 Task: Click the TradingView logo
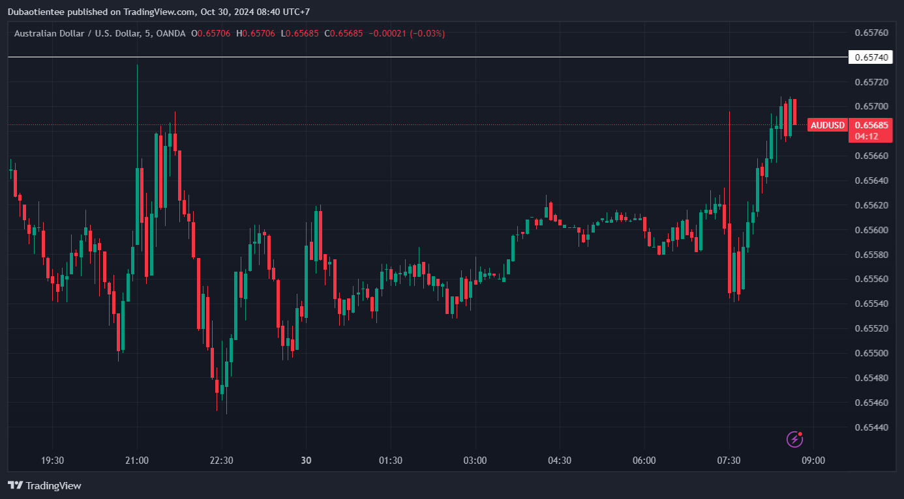(44, 485)
